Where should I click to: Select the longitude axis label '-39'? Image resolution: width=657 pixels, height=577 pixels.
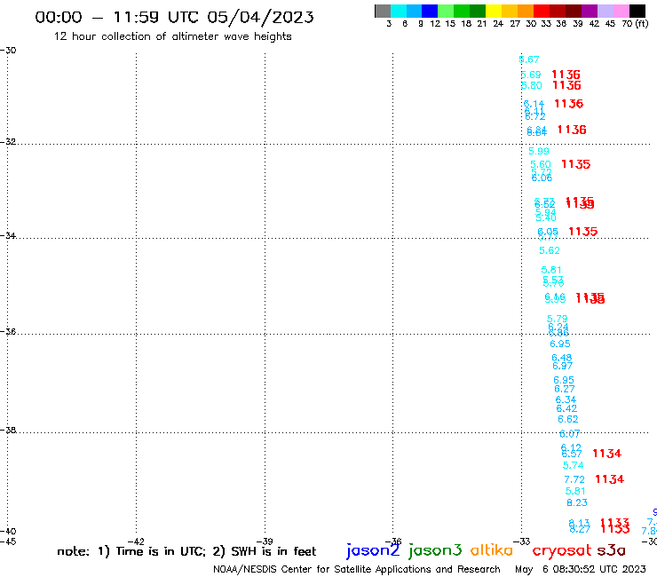pyautogui.click(x=265, y=541)
